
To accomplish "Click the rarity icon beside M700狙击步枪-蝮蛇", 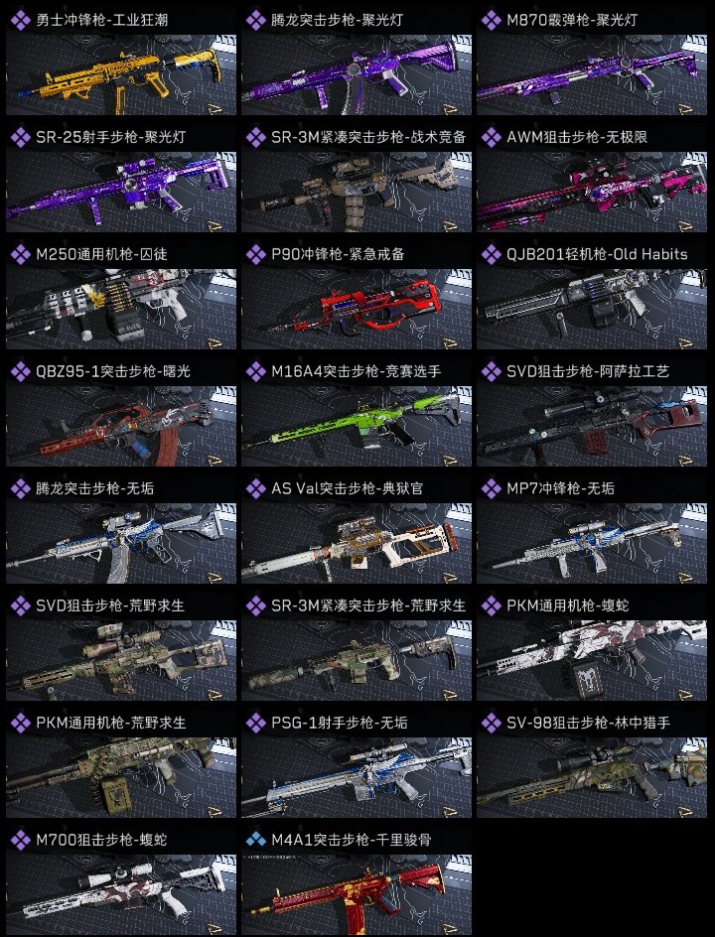I will 20,840.
